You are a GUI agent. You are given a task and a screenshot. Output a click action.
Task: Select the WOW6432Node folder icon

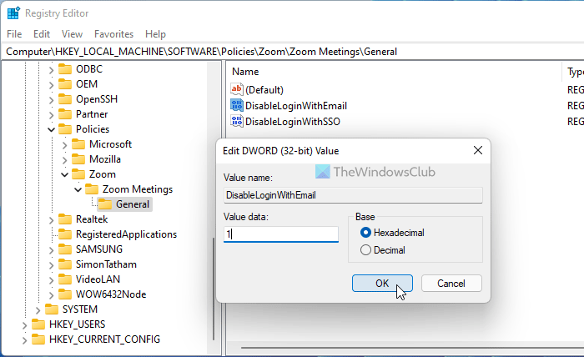point(65,294)
